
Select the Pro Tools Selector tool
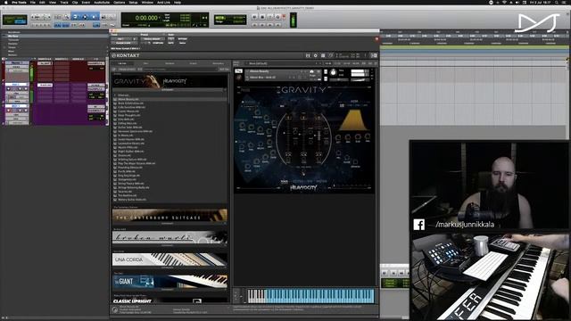(x=85, y=17)
